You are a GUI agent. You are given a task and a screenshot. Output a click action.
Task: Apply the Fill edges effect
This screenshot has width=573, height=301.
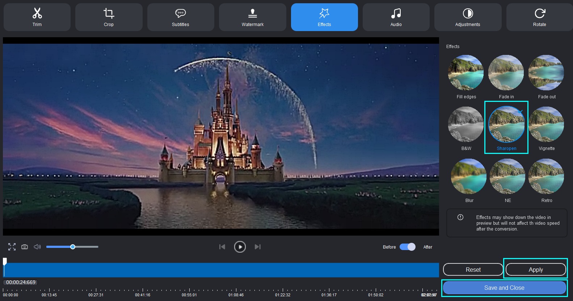466,73
